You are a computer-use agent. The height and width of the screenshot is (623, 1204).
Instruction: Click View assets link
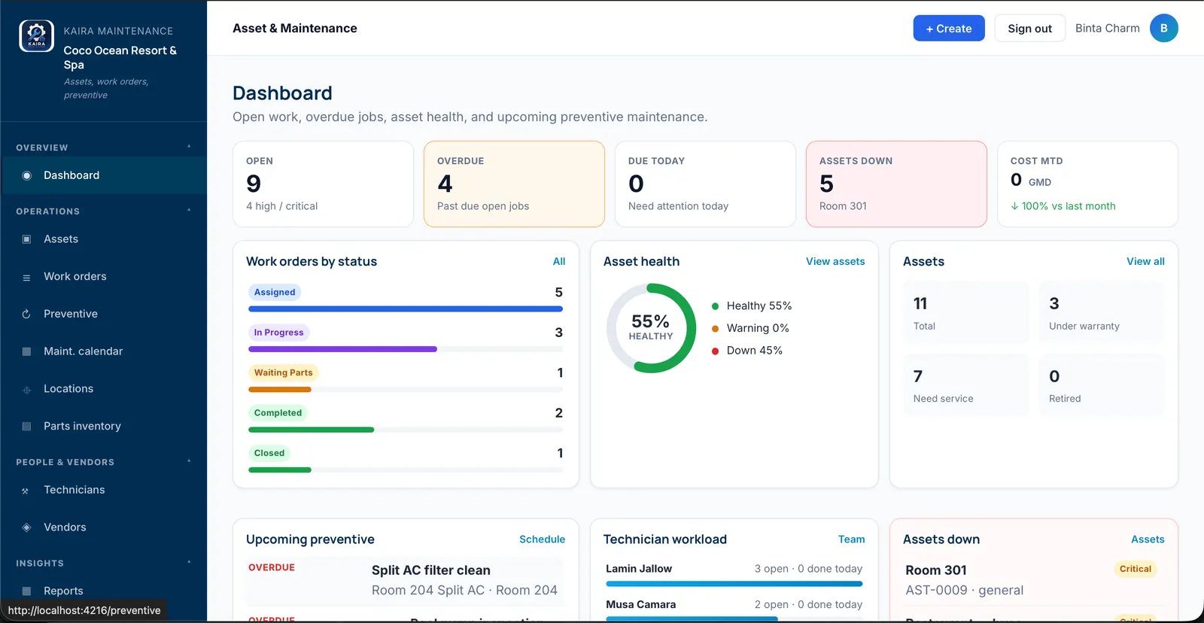pyautogui.click(x=835, y=262)
